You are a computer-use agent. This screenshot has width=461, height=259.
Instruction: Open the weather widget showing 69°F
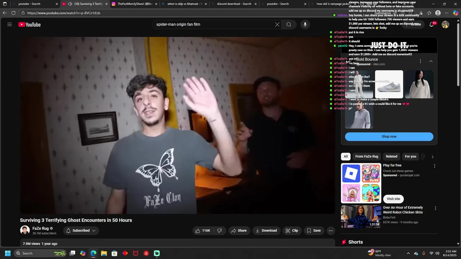(379, 253)
